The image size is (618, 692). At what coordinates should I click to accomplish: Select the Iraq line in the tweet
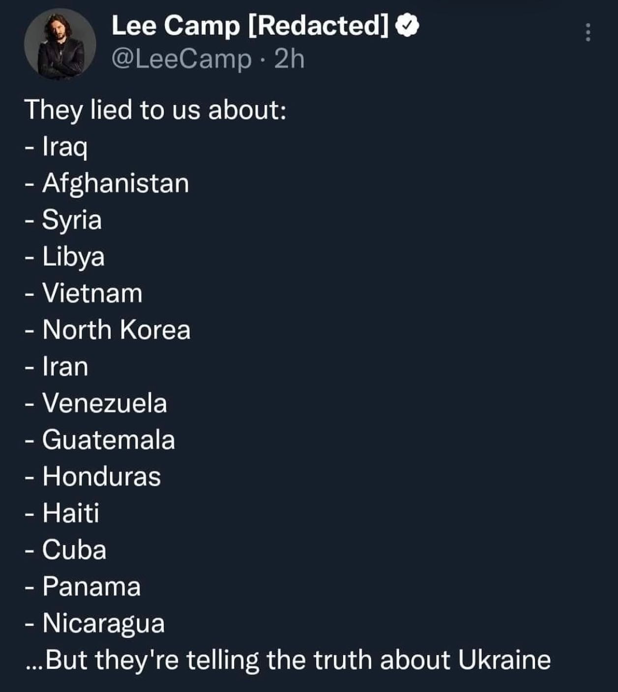click(64, 146)
